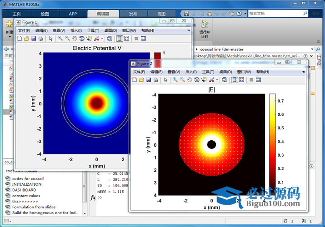
Task: Click magnifier icon in documentation search box
Action: coord(305,14)
